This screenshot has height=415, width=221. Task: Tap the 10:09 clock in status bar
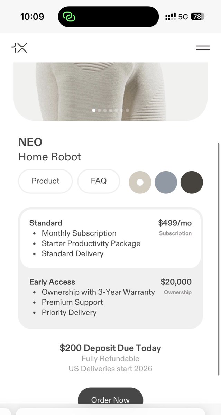point(32,17)
